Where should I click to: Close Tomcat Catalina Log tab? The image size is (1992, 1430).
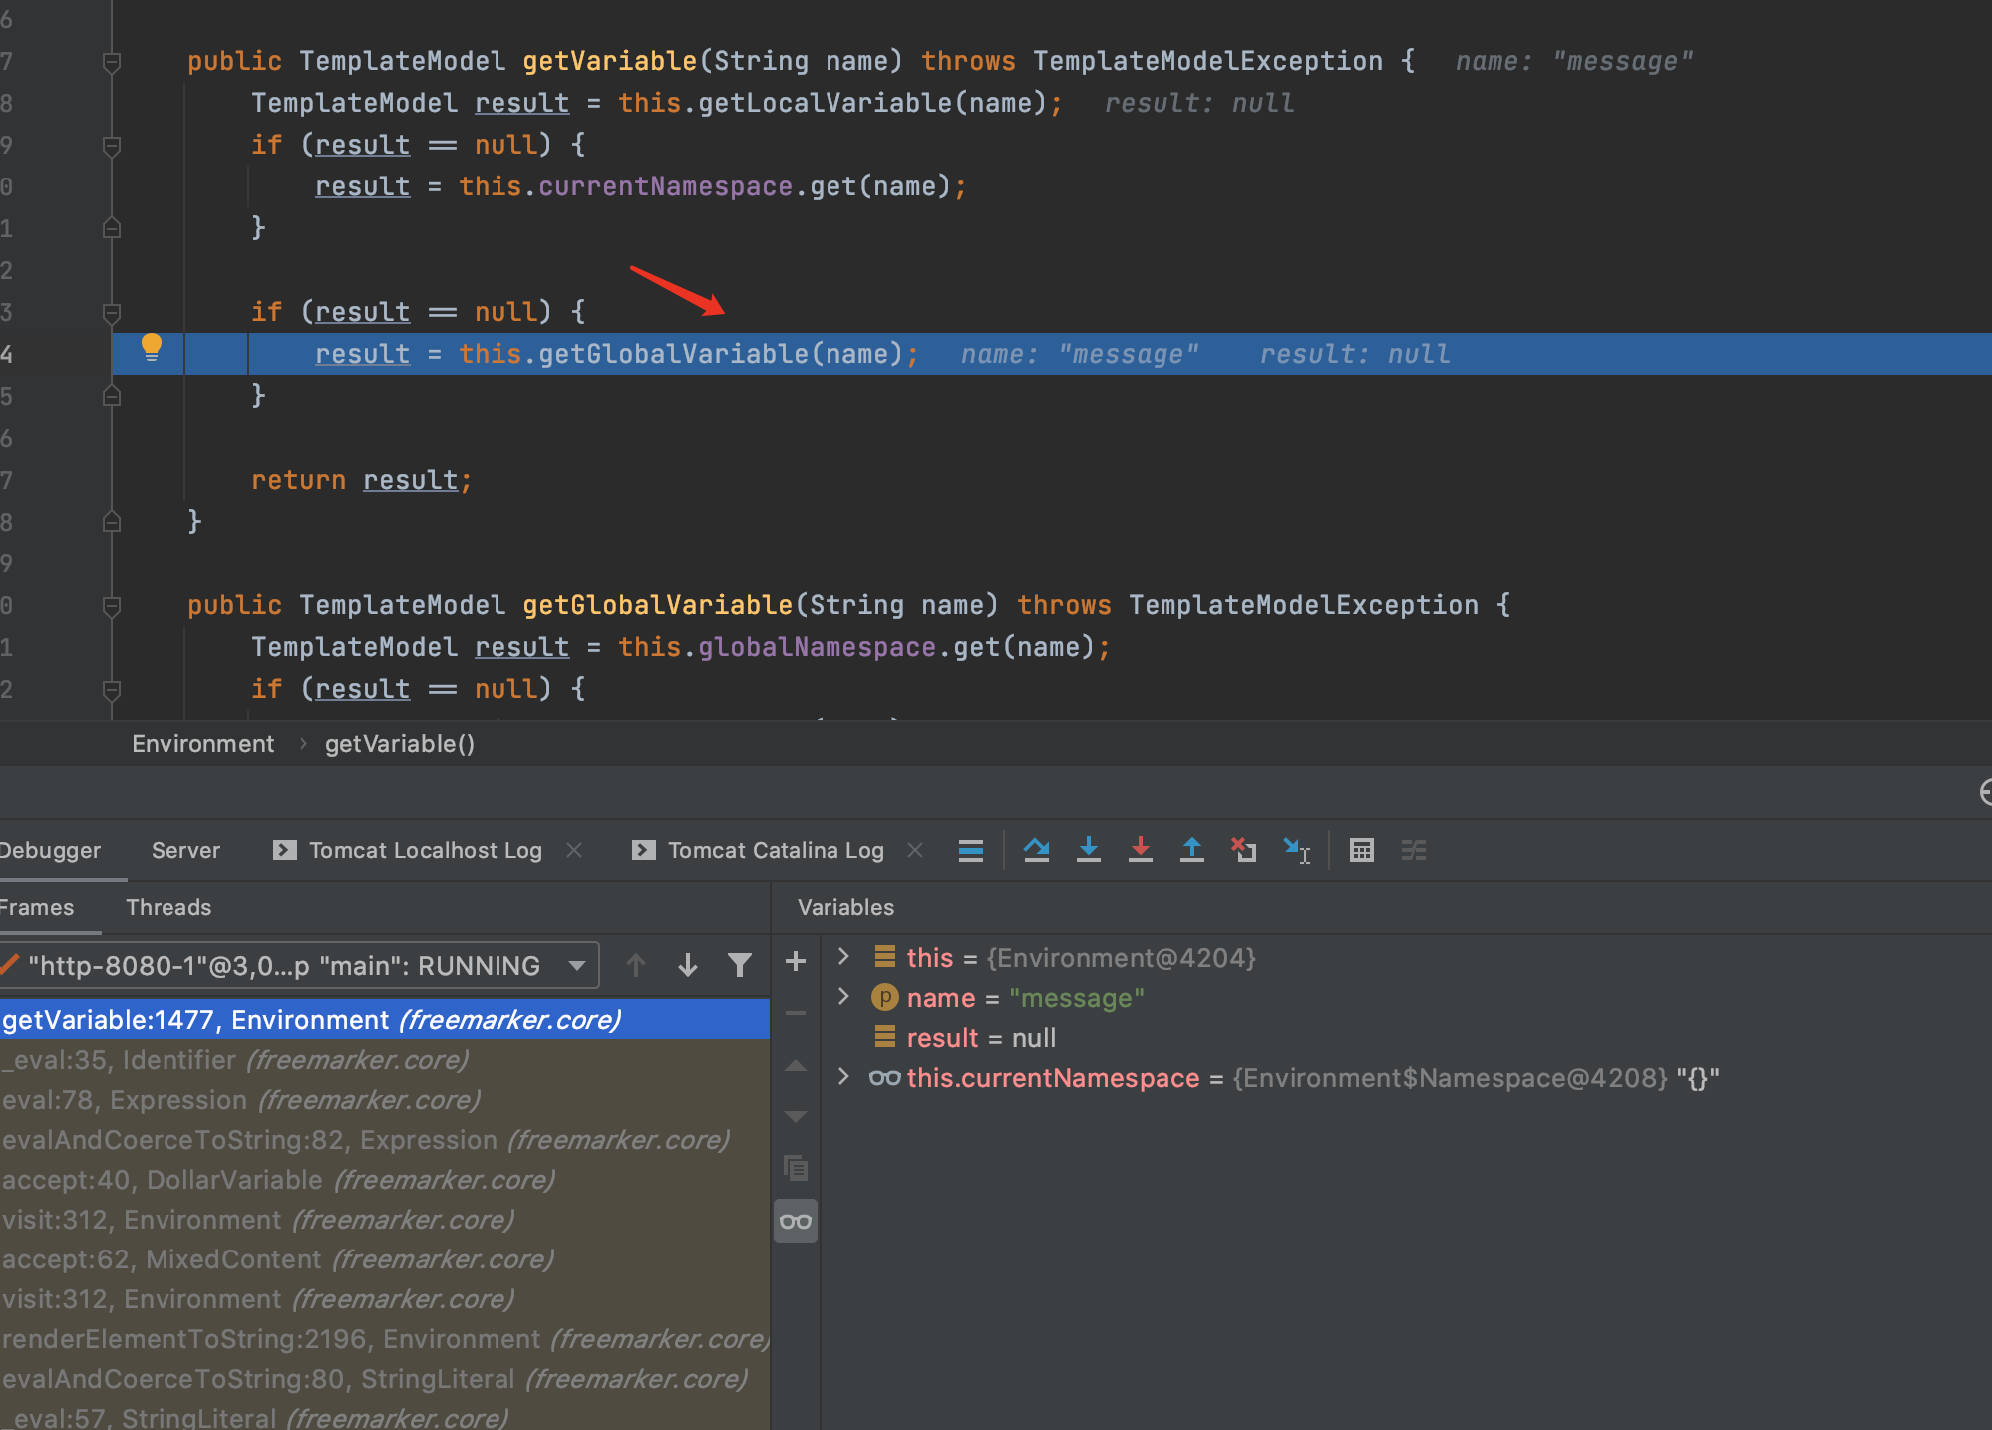[915, 850]
